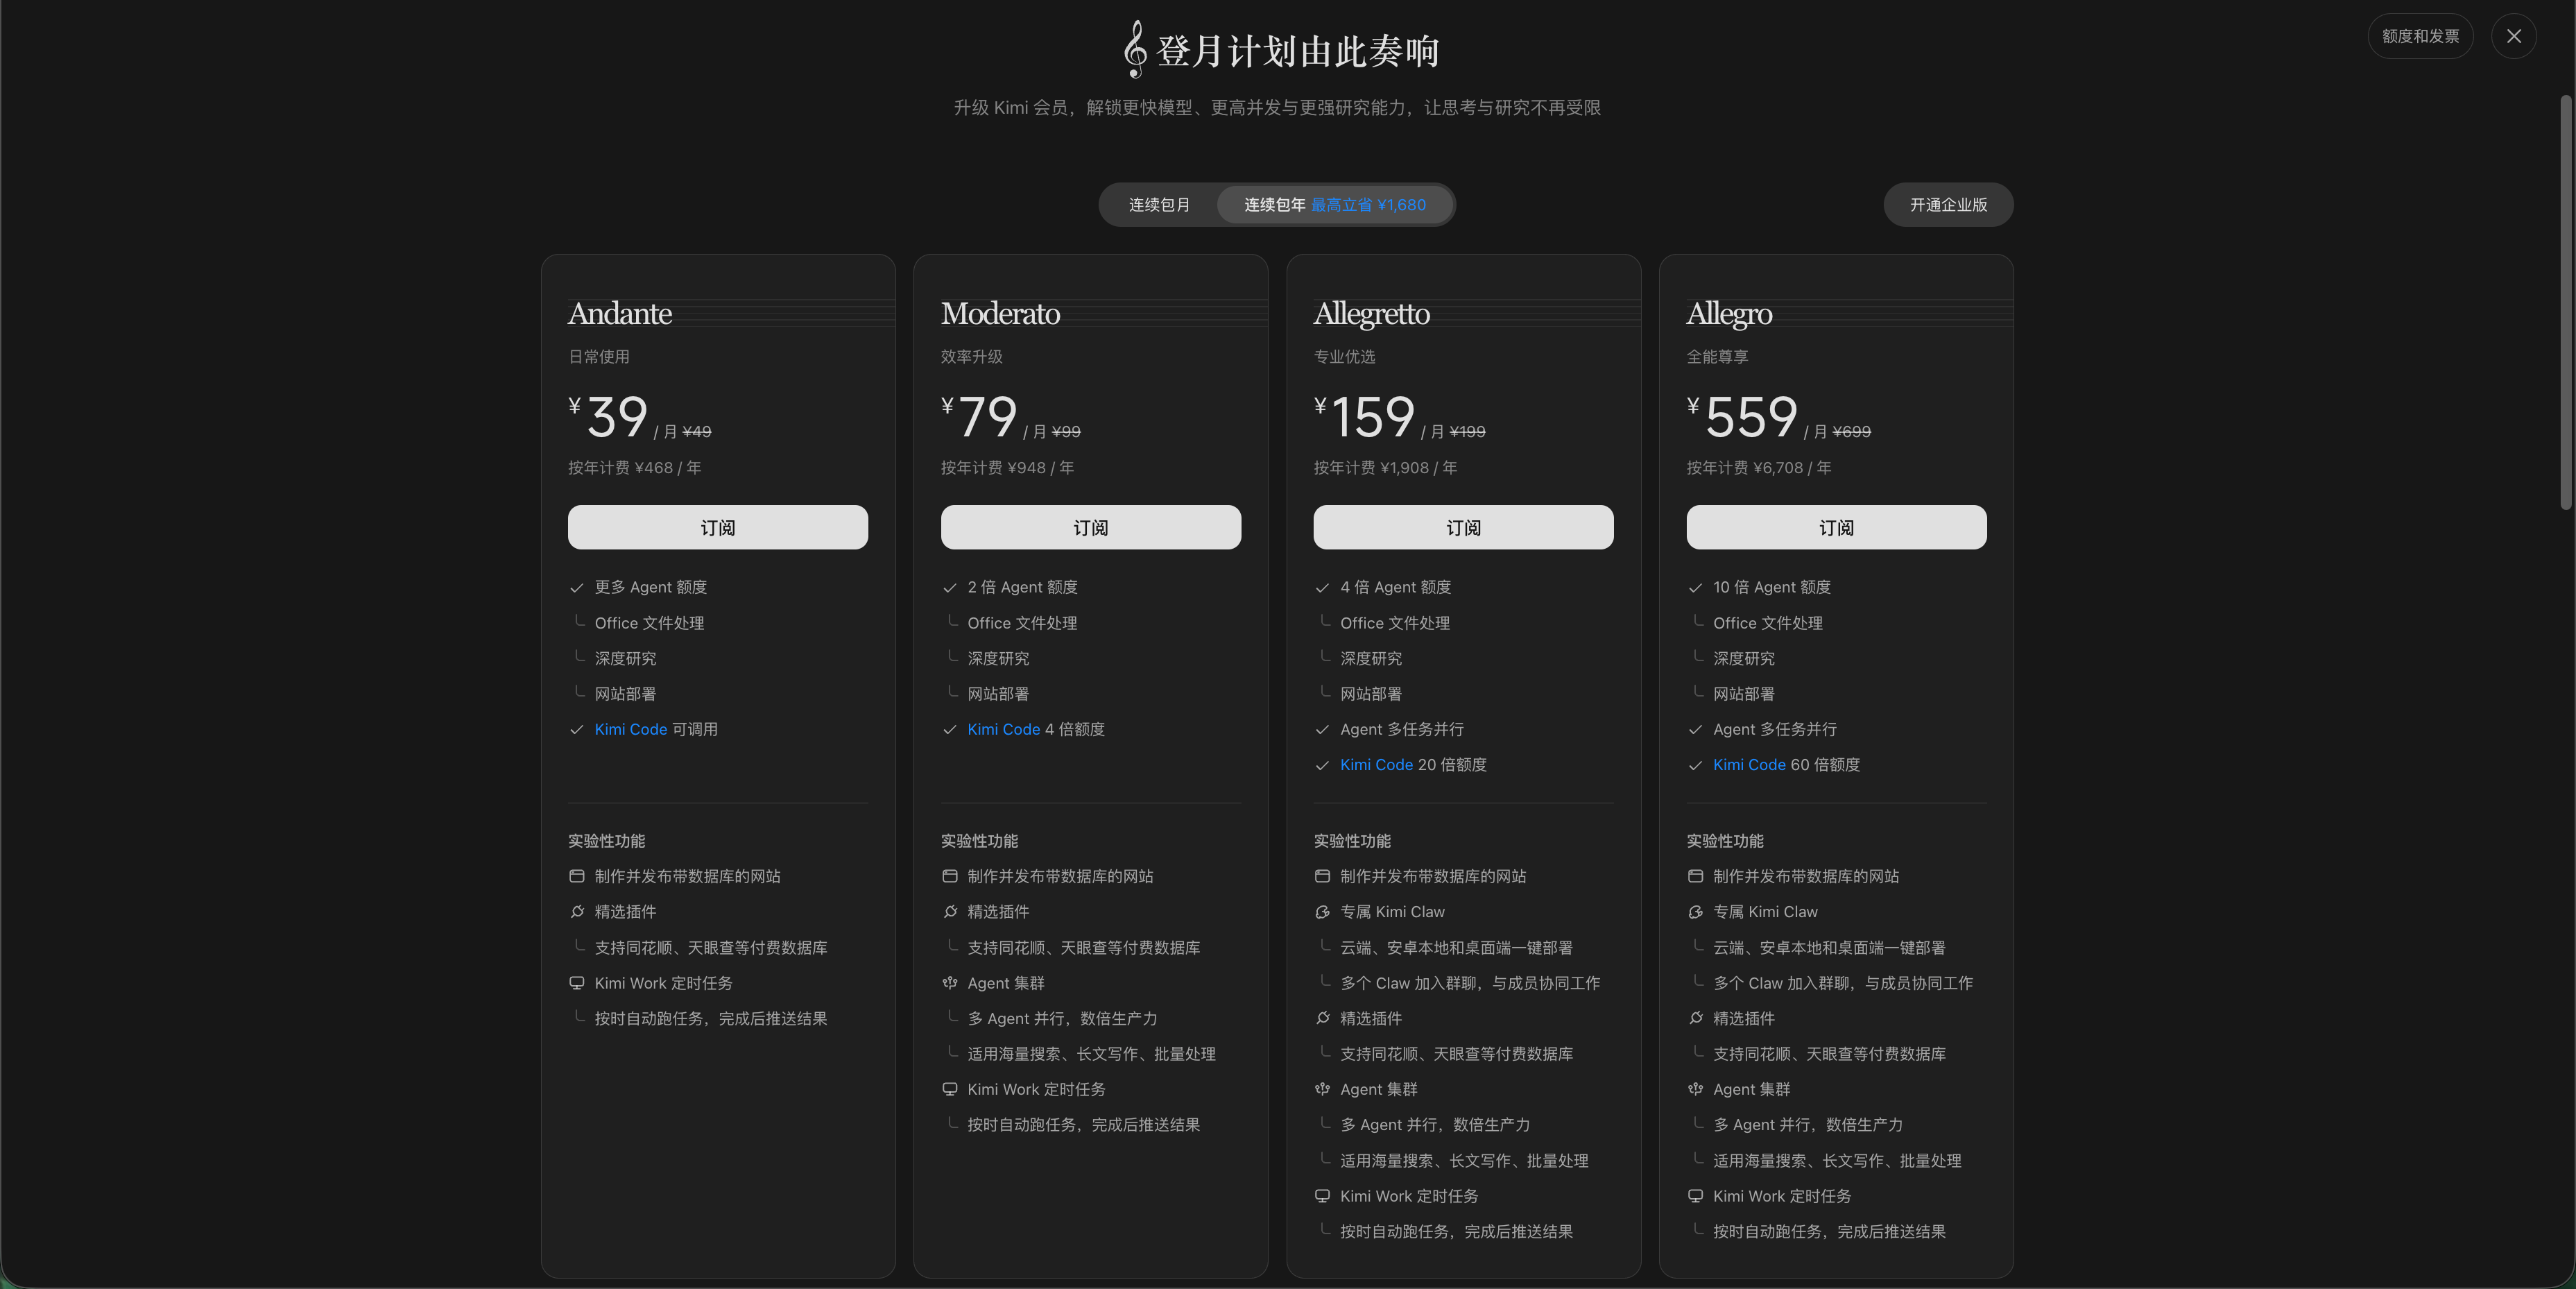Click checkmark beside 10 倍 Agent 额度

tap(1695, 588)
